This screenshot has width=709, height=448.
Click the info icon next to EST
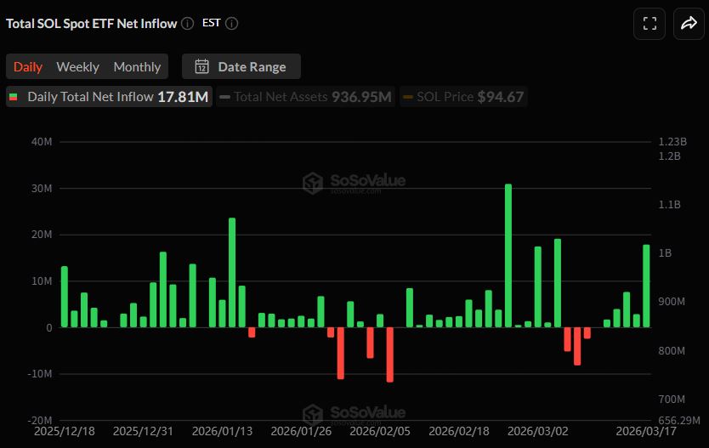(232, 24)
